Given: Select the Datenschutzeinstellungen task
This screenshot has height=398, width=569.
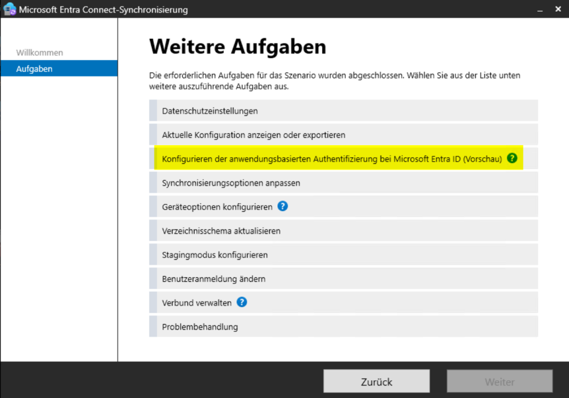Looking at the screenshot, I should click(343, 111).
